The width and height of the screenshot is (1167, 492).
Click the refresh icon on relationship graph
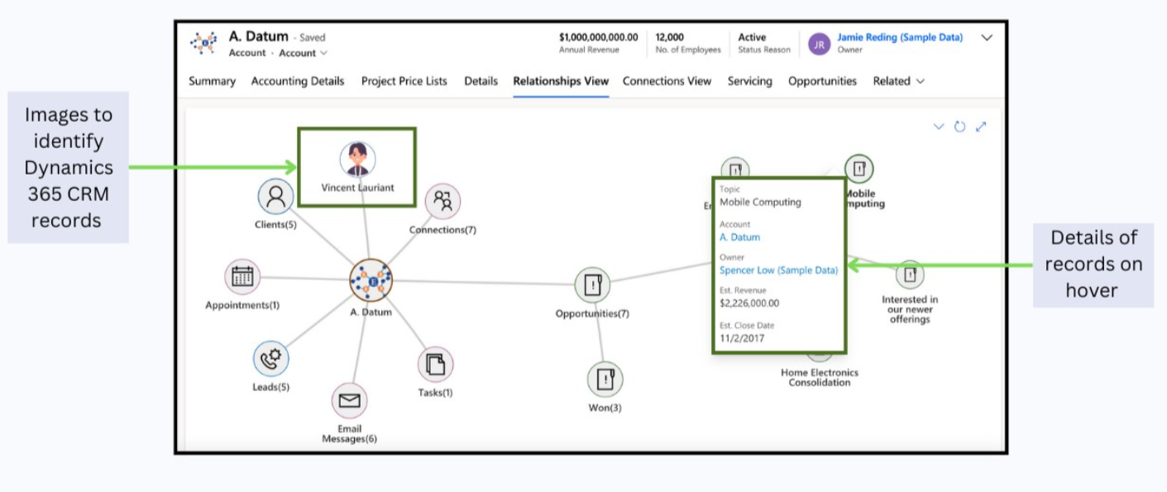click(x=959, y=127)
